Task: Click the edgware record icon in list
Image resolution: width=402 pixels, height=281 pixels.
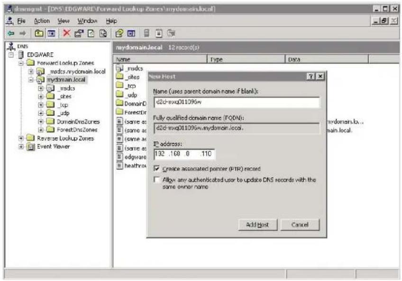Action: coord(119,156)
